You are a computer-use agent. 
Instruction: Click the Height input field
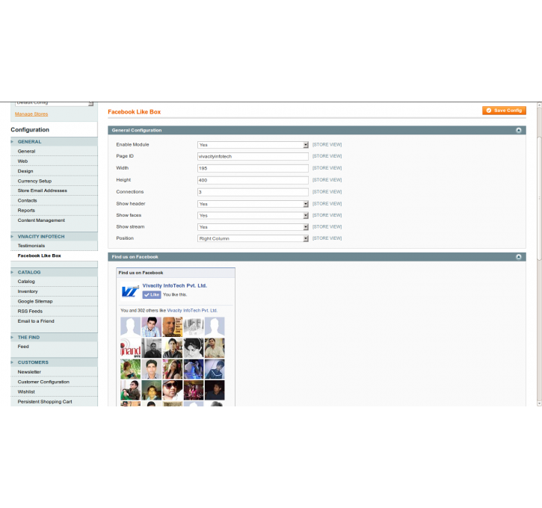click(253, 180)
